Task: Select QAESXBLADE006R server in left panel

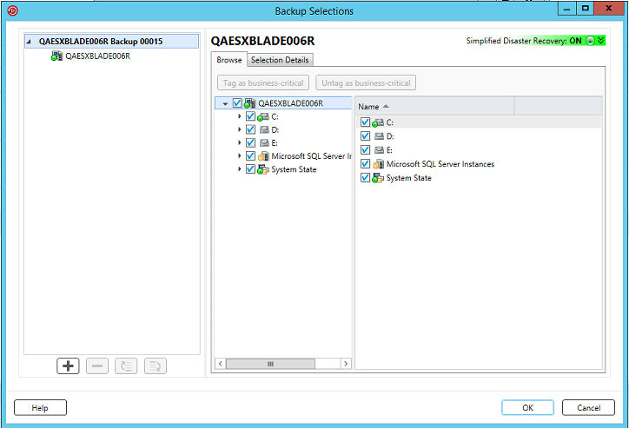Action: pos(97,56)
